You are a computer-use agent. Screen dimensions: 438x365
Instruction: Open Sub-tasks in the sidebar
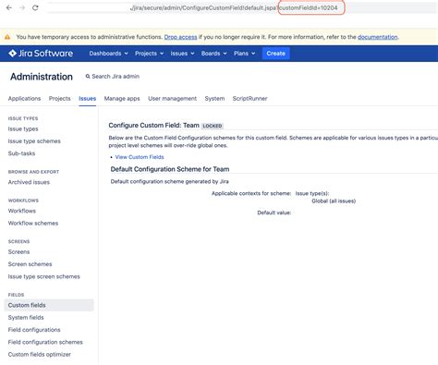pyautogui.click(x=21, y=153)
